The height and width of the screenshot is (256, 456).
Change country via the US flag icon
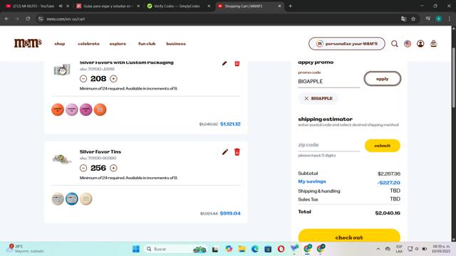point(408,43)
